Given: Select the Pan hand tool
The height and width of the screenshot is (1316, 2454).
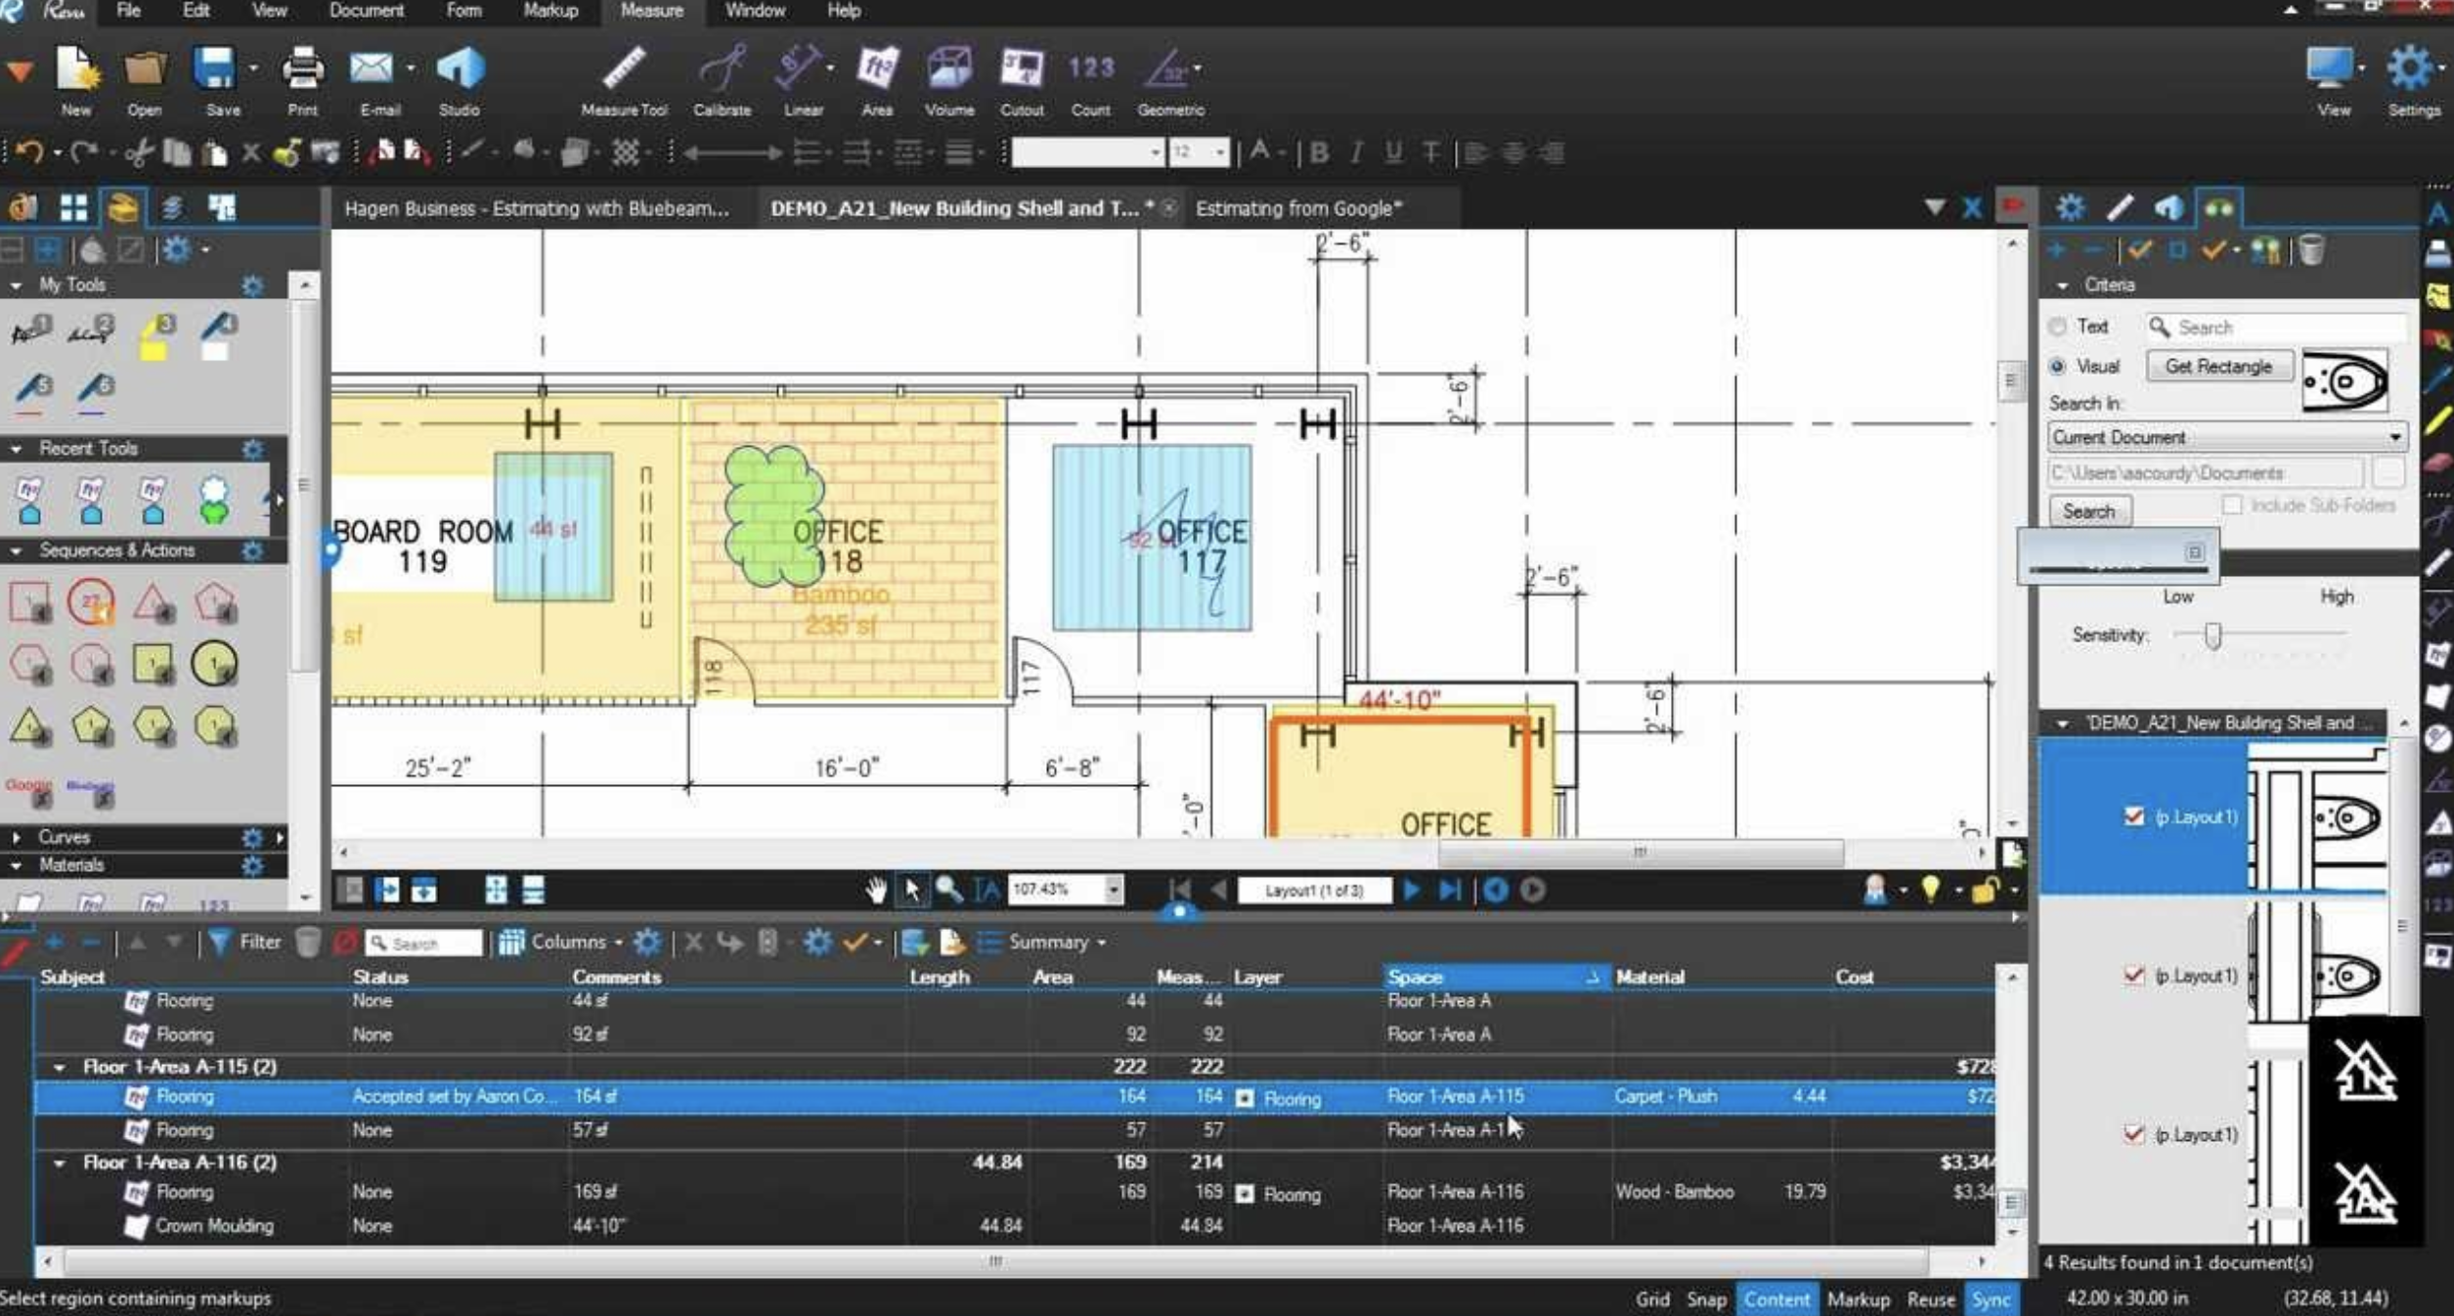Looking at the screenshot, I should tap(873, 890).
